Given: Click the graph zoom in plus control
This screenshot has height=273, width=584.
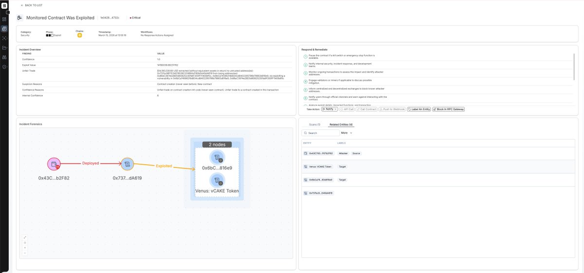Looking at the screenshot, I should coord(25,248).
